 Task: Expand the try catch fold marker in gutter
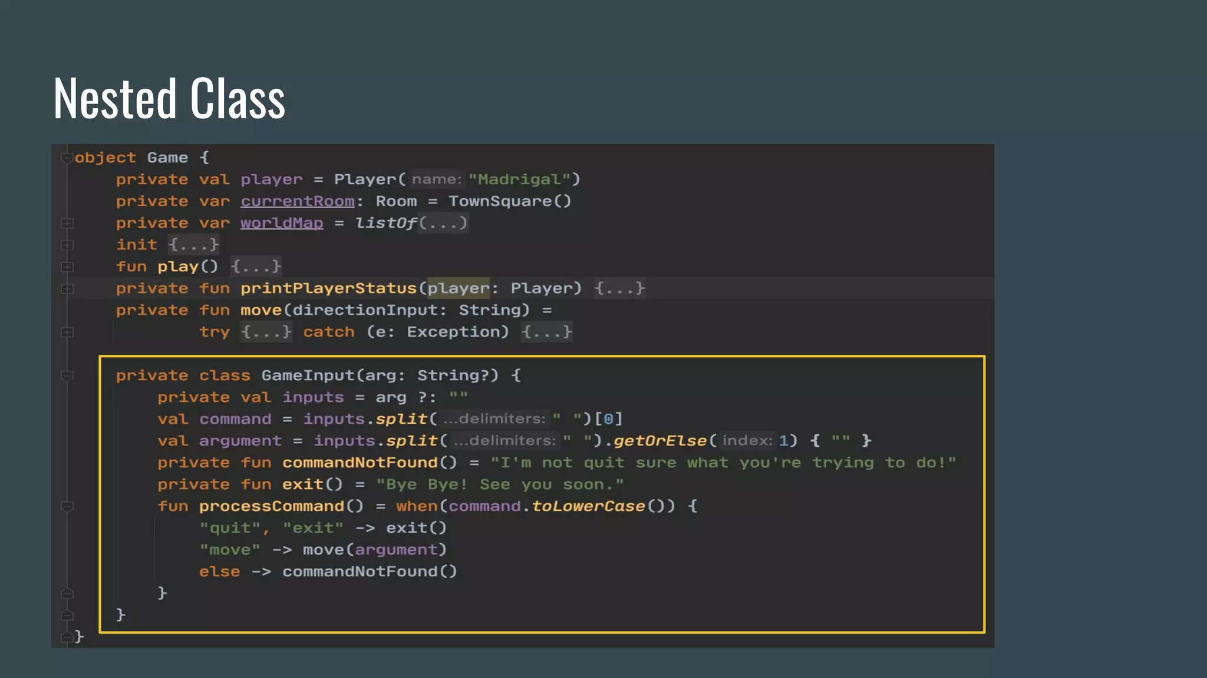tap(67, 332)
